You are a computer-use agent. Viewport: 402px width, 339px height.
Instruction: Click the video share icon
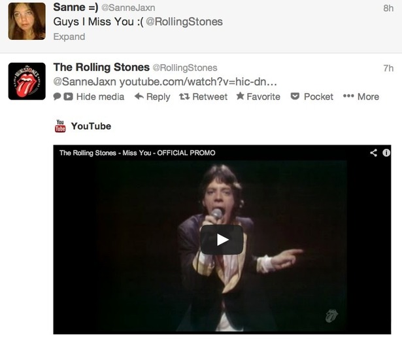tap(373, 152)
